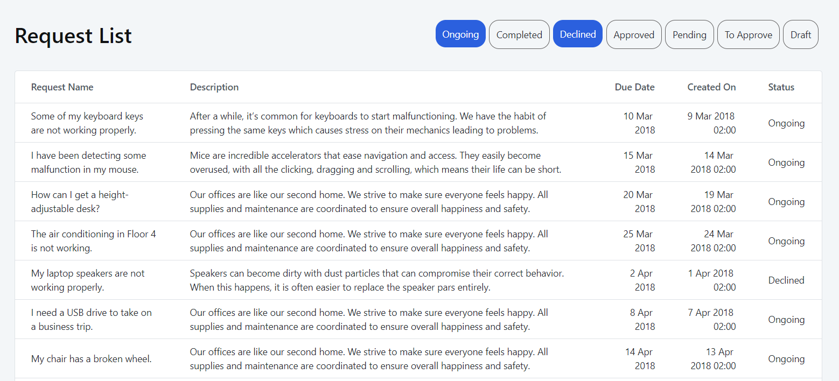This screenshot has height=381, width=839.
Task: Enable the Completed status filter
Action: point(519,35)
